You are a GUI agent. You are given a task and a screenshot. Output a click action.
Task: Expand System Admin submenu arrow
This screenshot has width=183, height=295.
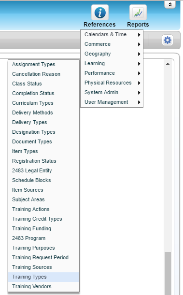click(x=139, y=93)
